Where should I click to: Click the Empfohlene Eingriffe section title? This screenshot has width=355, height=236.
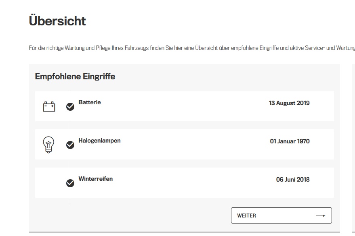[75, 77]
